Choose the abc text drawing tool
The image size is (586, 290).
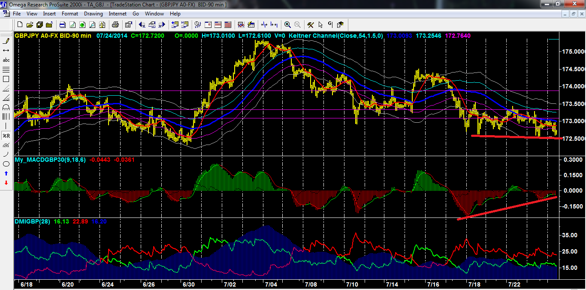tap(6, 60)
